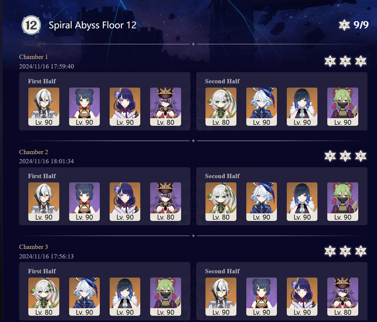Click white-haired Lv. 90 character in Chamber 3 Second Half
Screen dimensions: 377x322
pos(221,297)
